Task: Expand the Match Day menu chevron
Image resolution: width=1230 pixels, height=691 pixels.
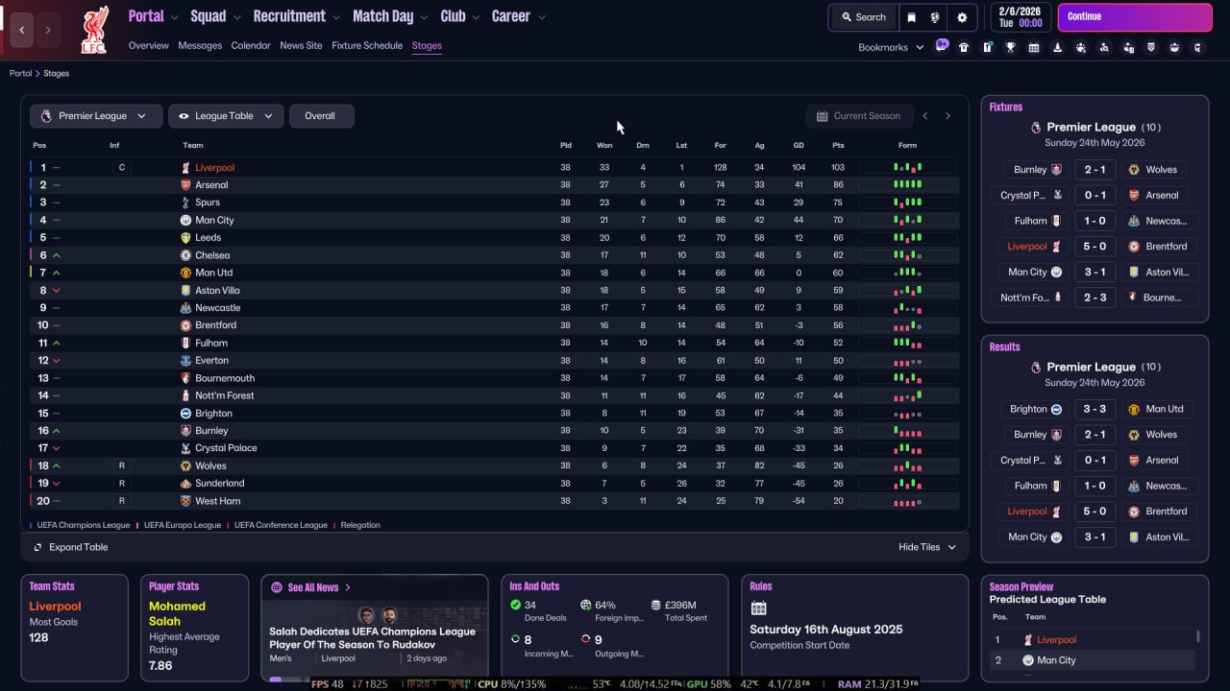Action: click(424, 17)
